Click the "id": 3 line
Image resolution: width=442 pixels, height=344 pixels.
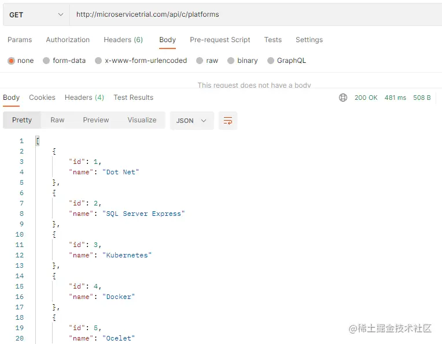pyautogui.click(x=85, y=245)
